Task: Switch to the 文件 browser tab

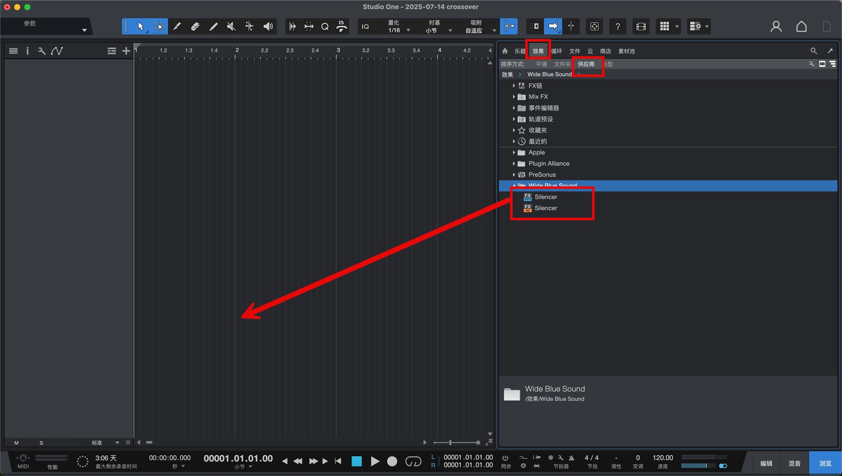Action: pyautogui.click(x=574, y=51)
